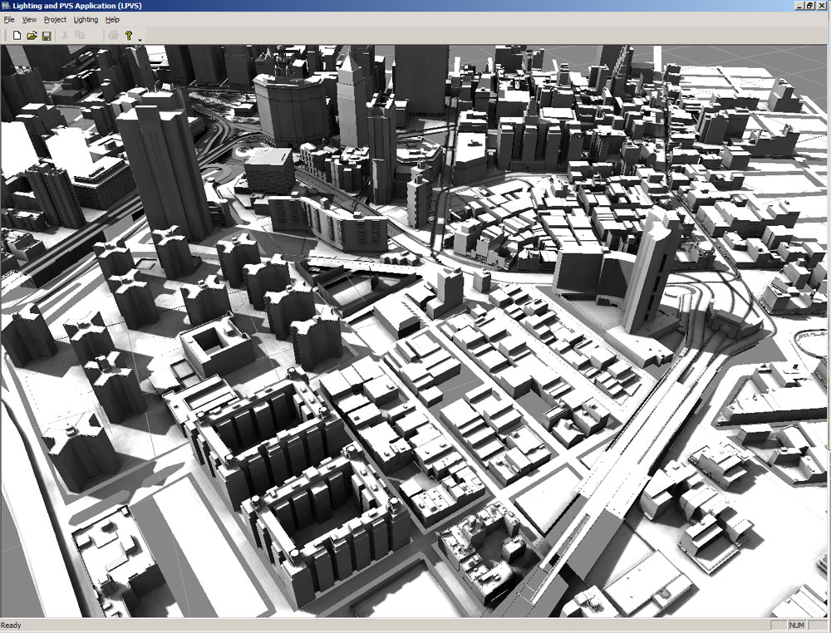Click the Ready status bar text
Image resolution: width=831 pixels, height=633 pixels.
[x=12, y=626]
